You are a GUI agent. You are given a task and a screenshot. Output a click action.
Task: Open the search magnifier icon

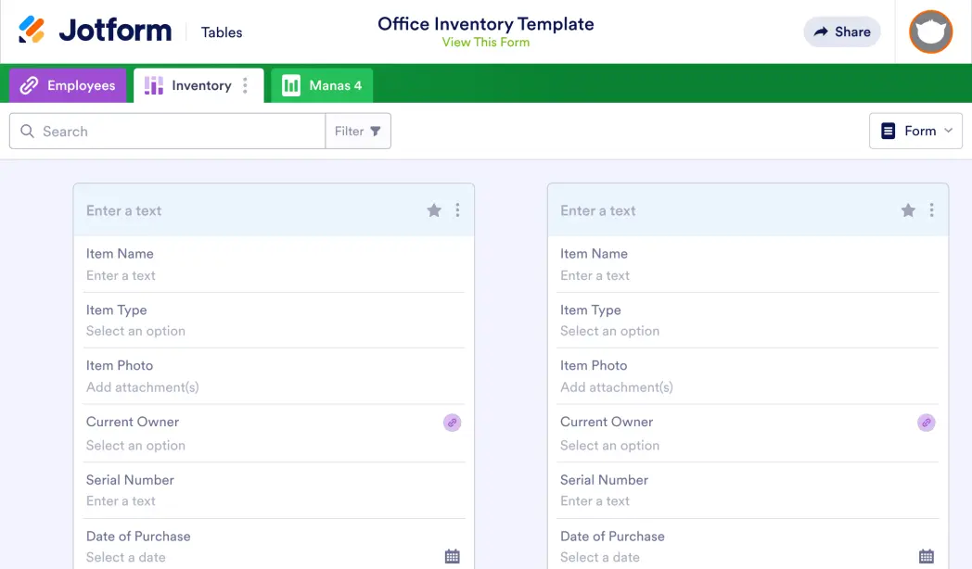tap(27, 131)
